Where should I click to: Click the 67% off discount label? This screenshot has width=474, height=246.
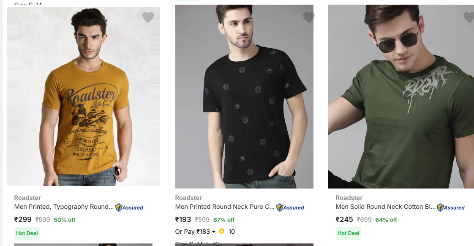coord(224,220)
